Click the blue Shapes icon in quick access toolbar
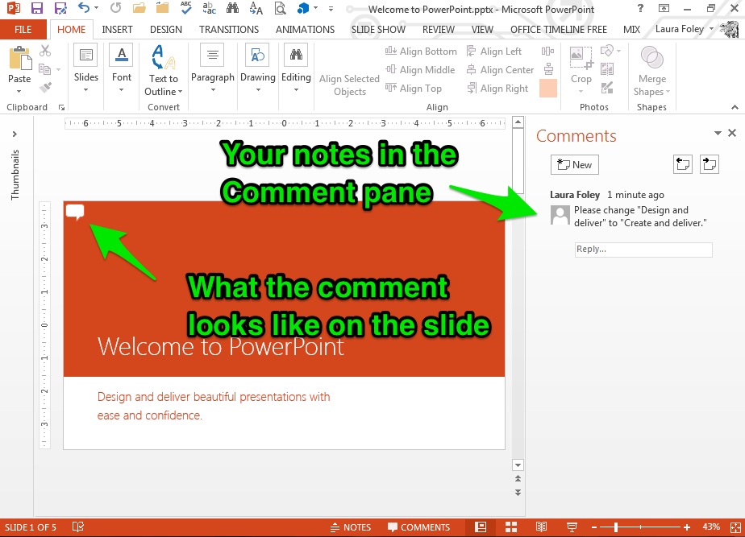745x537 pixels. pos(302,8)
